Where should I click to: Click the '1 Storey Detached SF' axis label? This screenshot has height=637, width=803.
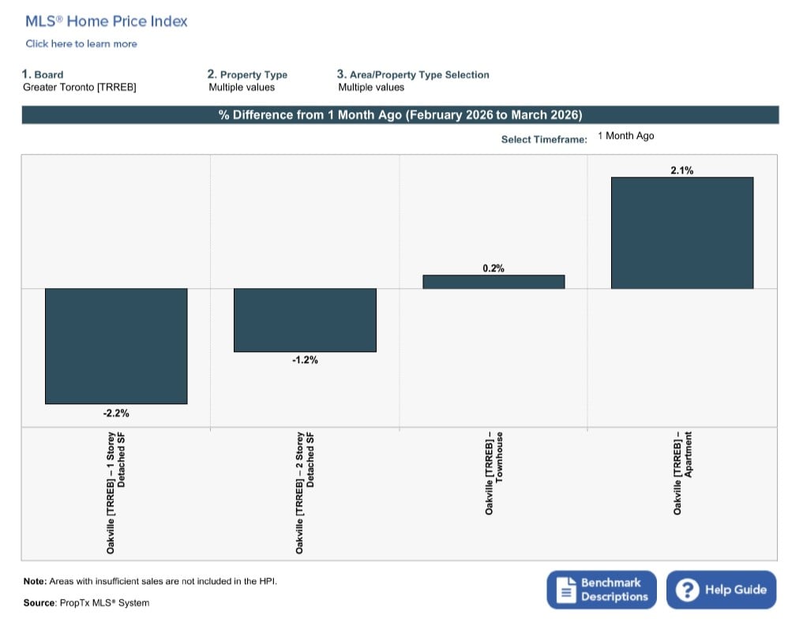(115, 492)
